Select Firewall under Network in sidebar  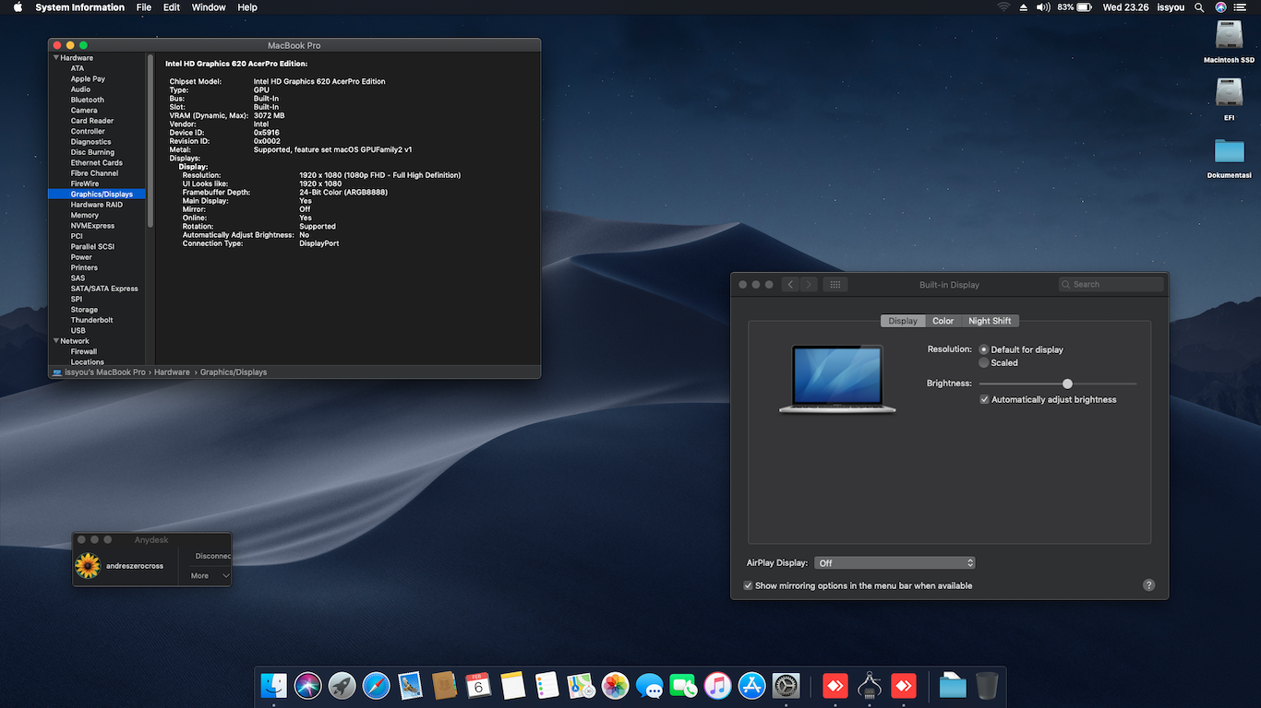click(84, 351)
